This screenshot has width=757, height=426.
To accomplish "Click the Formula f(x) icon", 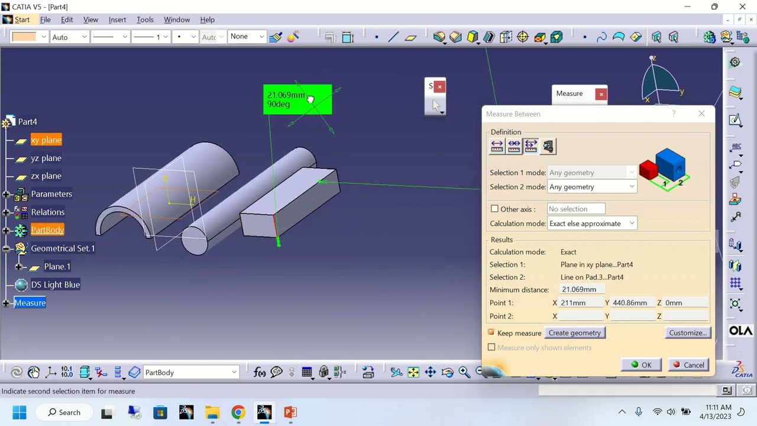I will [x=259, y=372].
